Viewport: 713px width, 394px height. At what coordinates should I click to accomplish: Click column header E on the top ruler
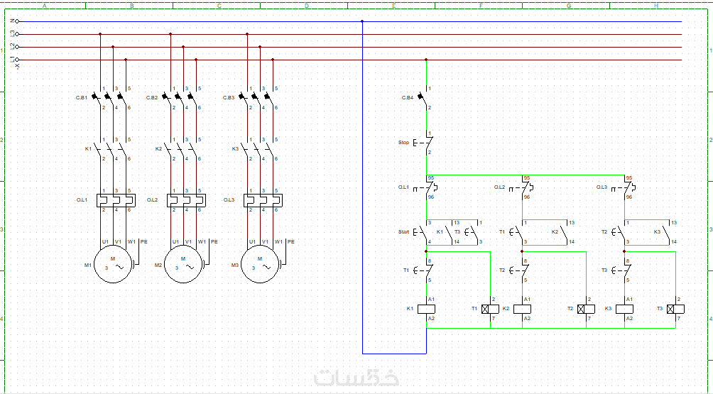(394, 6)
